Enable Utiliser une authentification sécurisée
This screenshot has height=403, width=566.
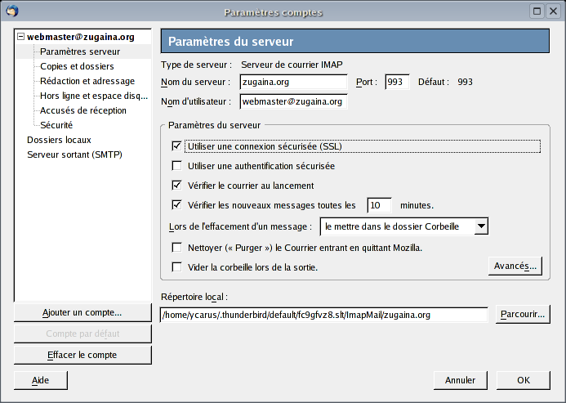coord(177,166)
